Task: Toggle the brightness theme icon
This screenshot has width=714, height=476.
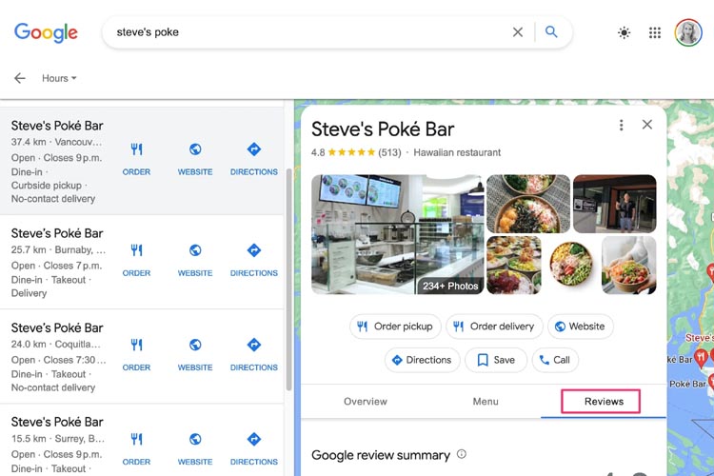Action: (x=624, y=32)
